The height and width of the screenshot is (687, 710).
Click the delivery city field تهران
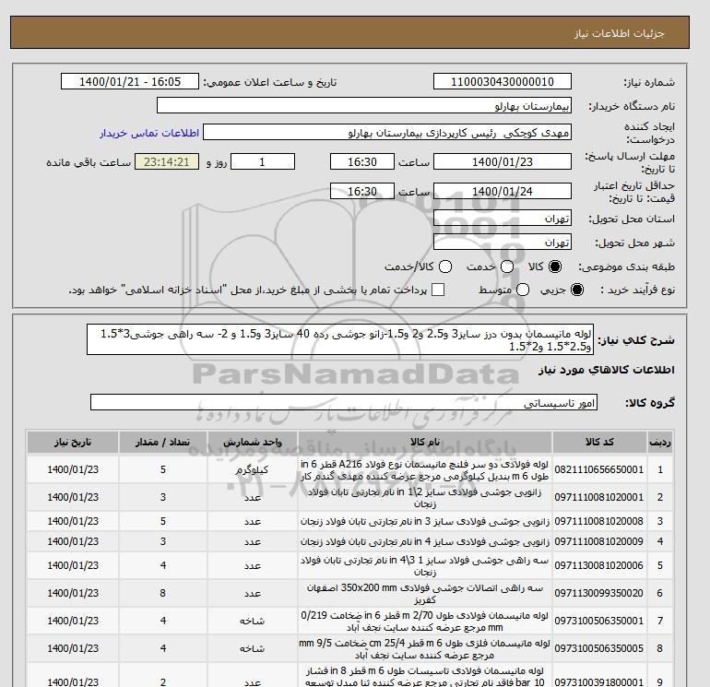pos(503,242)
